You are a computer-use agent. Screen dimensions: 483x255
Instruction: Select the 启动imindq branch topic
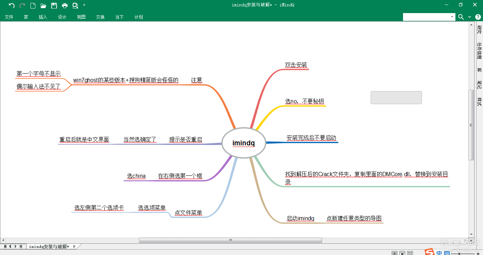coord(300,218)
